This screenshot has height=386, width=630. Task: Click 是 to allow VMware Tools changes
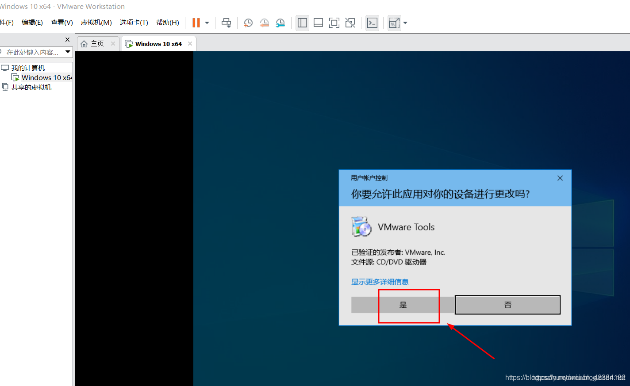(x=403, y=305)
